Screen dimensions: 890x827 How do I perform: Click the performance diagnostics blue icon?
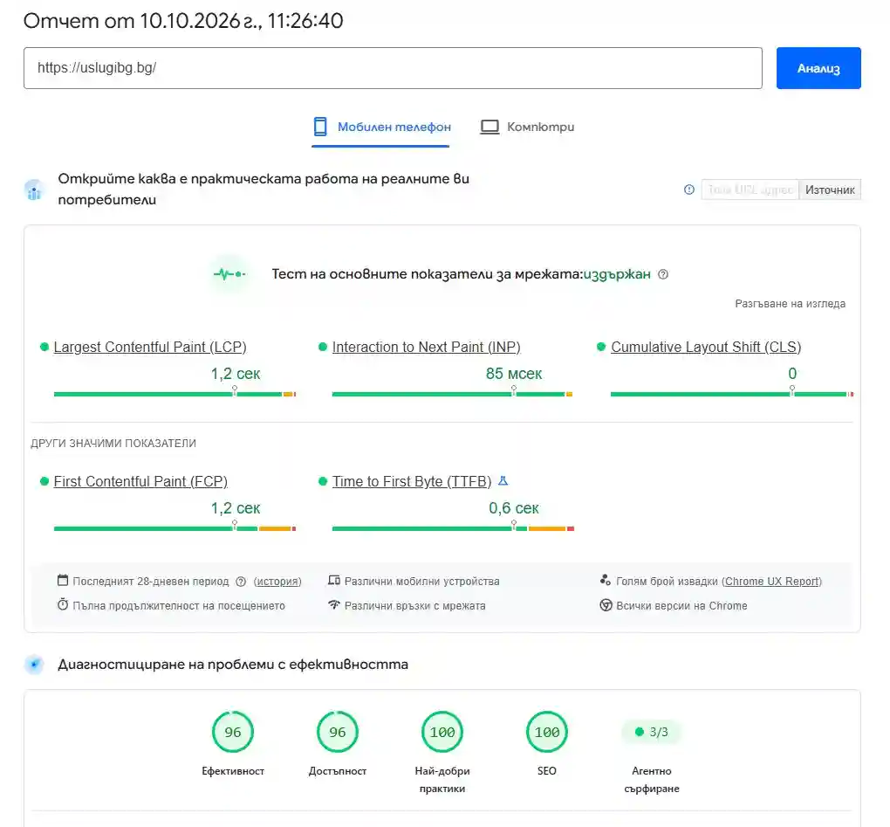pyautogui.click(x=34, y=665)
